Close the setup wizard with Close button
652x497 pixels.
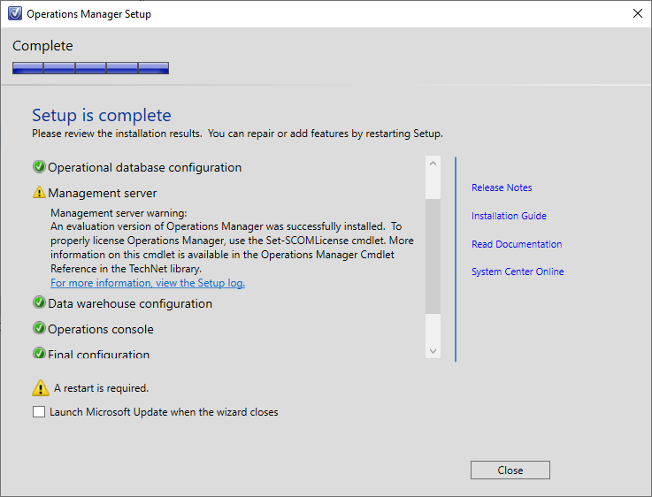click(x=510, y=470)
